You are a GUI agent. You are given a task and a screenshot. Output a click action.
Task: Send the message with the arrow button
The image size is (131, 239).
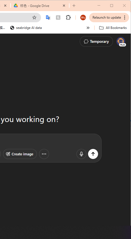click(93, 154)
